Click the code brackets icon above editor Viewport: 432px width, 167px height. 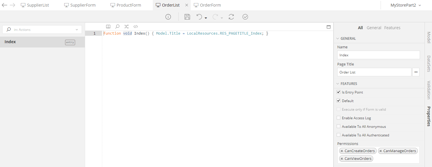click(136, 27)
